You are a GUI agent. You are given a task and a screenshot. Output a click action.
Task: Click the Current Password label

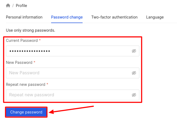[22, 41]
